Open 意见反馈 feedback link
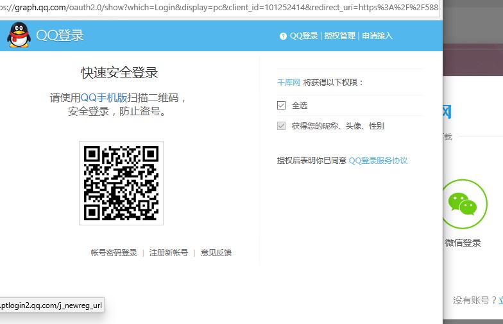The image size is (503, 324). click(216, 253)
